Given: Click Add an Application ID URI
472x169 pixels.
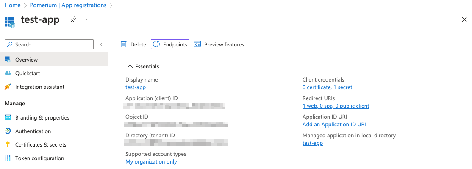Looking at the screenshot, I should coord(334,125).
